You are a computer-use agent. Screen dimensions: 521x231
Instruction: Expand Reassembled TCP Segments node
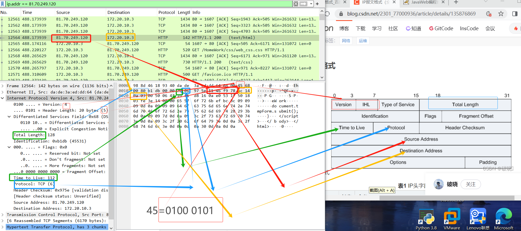click(2, 221)
